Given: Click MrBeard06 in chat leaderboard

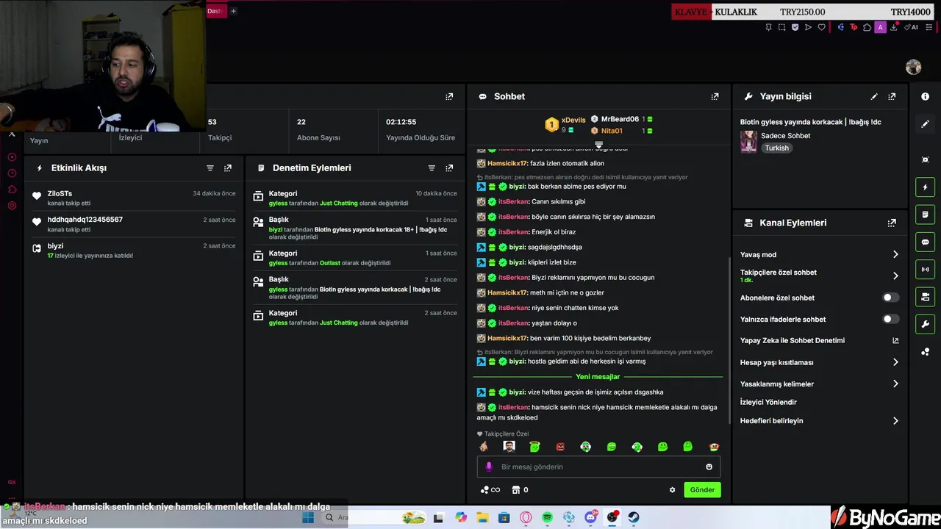Looking at the screenshot, I should (x=620, y=119).
